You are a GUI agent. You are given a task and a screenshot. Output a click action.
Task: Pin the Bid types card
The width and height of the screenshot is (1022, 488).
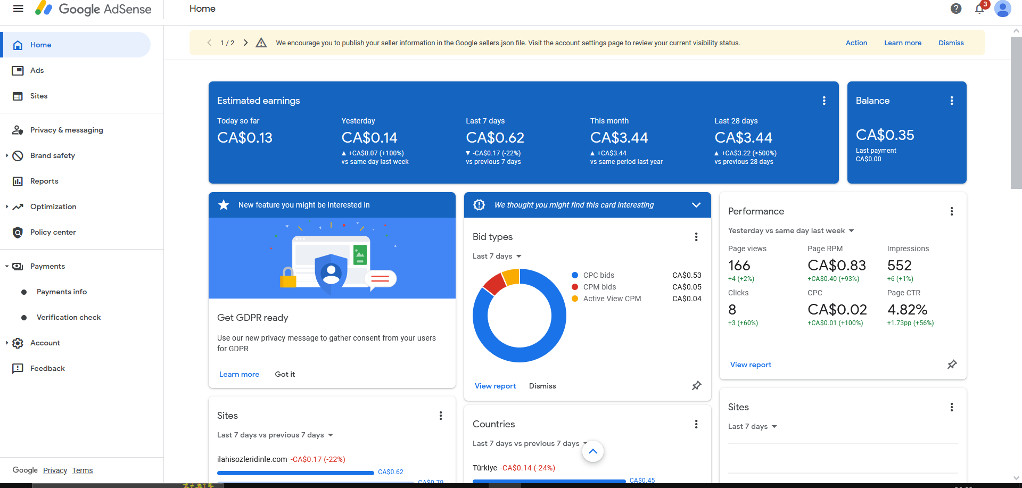pos(696,386)
